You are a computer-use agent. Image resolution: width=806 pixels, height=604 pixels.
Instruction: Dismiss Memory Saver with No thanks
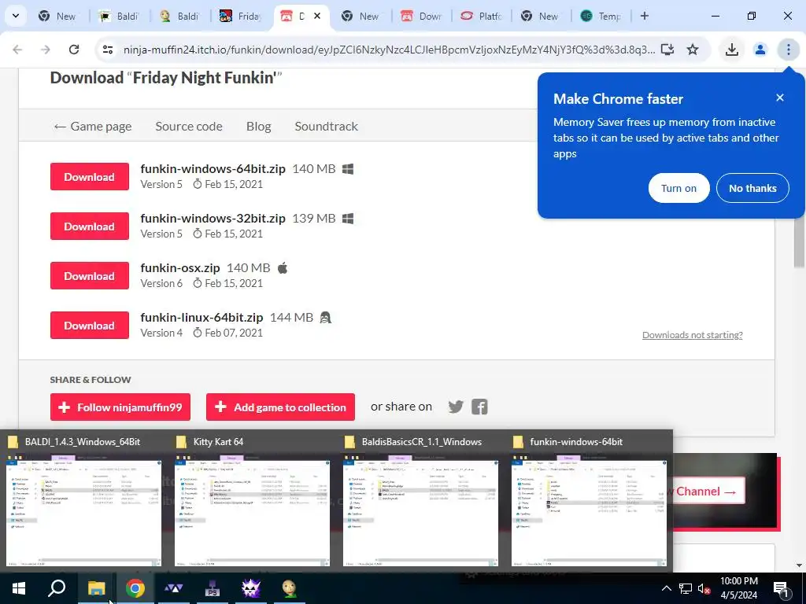coord(752,188)
